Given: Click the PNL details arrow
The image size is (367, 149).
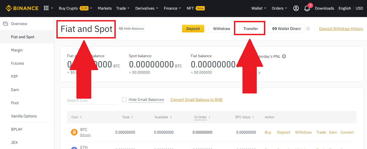Looking at the screenshot, I should 259,73.
